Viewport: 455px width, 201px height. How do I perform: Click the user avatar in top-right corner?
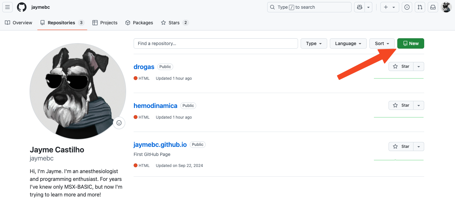pos(446,7)
